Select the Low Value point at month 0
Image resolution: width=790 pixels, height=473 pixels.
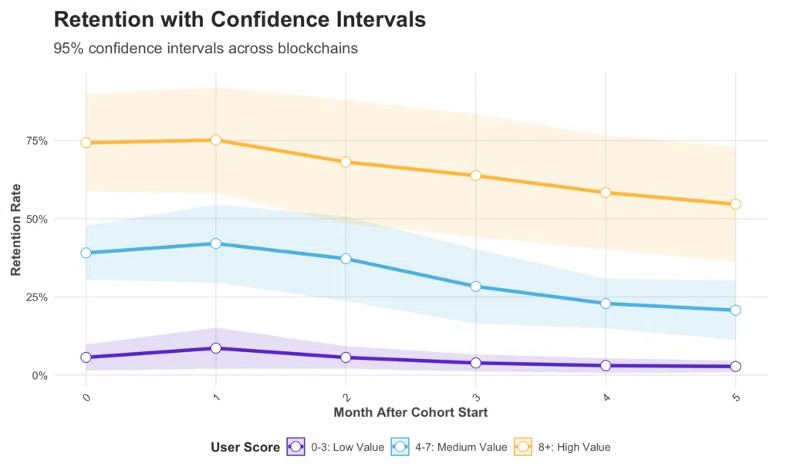coord(86,357)
